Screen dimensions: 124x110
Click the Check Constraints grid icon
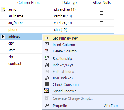(x=47, y=84)
